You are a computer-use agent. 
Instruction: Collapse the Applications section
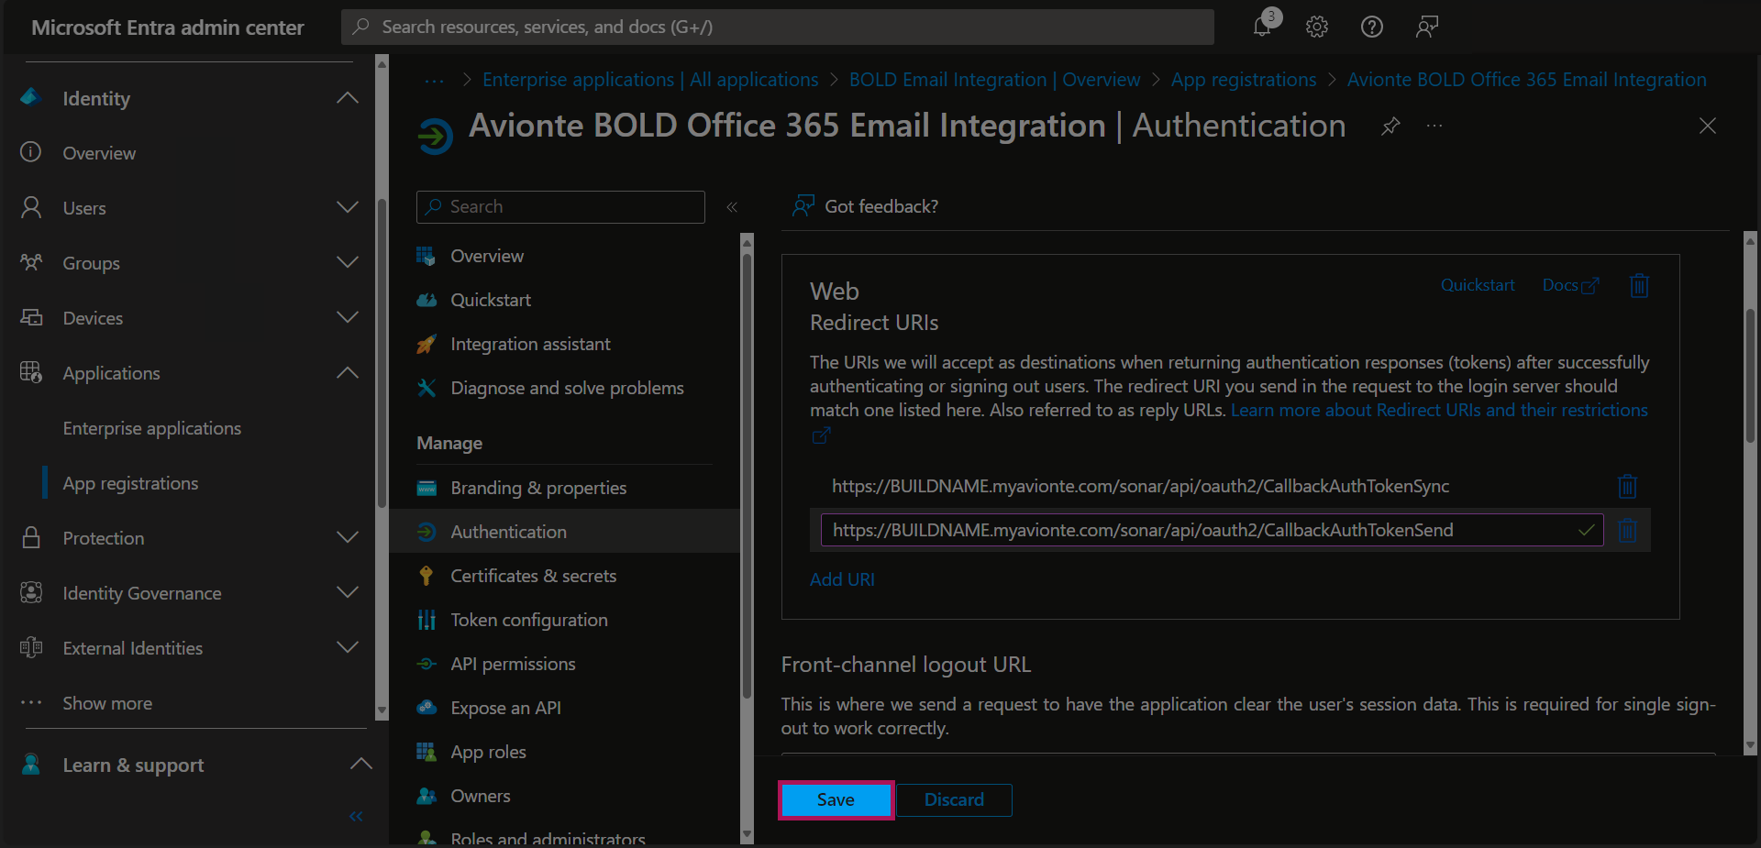347,373
